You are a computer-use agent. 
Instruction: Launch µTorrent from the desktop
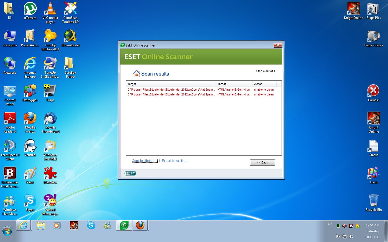(30, 11)
